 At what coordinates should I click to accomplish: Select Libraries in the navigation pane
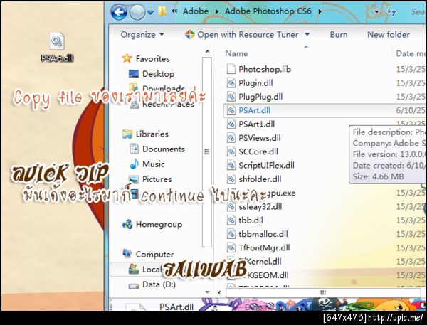coord(152,134)
